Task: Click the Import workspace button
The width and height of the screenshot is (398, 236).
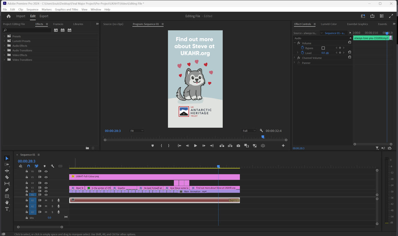Action: coord(21,16)
